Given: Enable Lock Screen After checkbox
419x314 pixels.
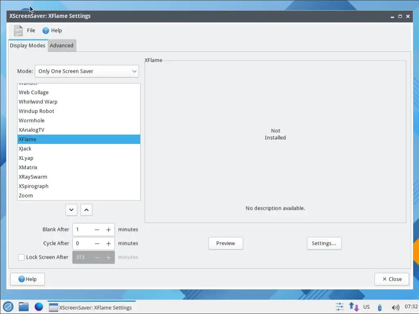Looking at the screenshot, I should 21,258.
